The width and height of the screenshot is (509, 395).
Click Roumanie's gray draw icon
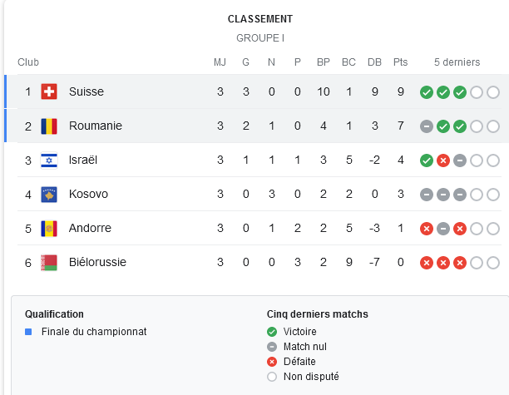click(x=427, y=126)
